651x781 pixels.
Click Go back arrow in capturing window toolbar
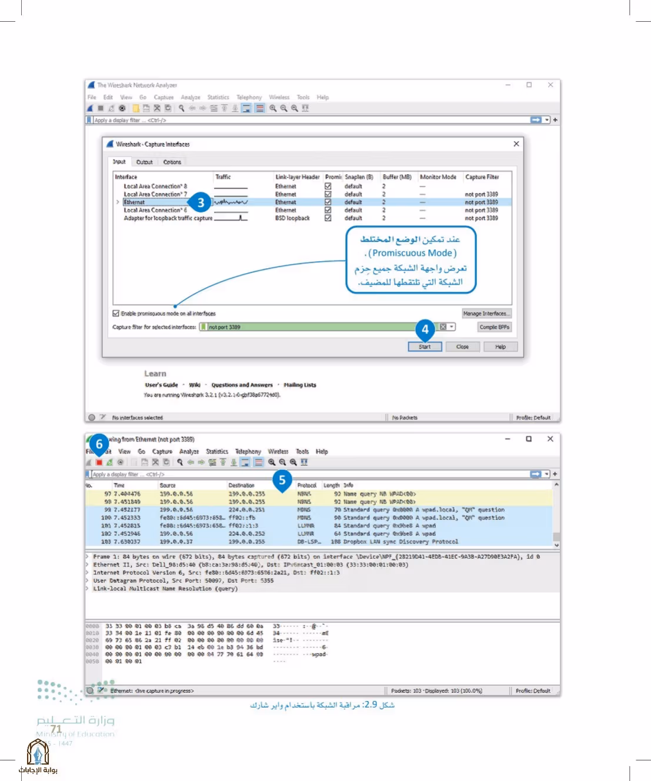[191, 462]
